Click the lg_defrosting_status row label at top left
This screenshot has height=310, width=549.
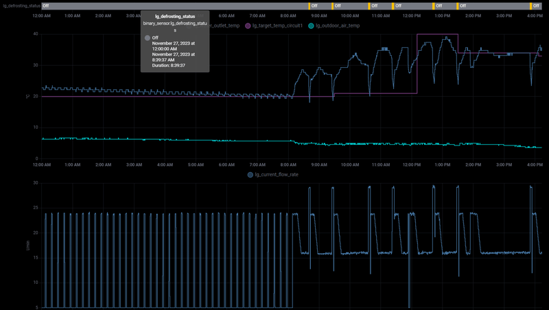20,5
